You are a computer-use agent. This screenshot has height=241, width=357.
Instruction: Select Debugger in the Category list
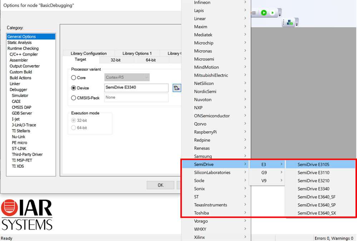click(18, 89)
